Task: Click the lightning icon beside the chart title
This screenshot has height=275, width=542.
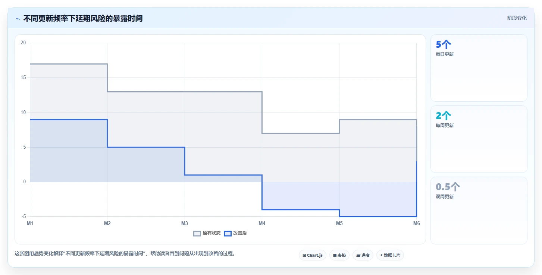Action: point(18,19)
